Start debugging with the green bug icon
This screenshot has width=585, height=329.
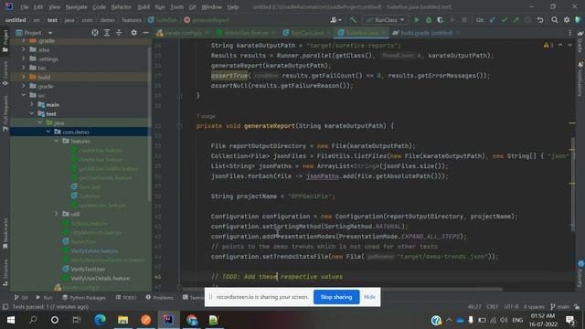click(429, 20)
